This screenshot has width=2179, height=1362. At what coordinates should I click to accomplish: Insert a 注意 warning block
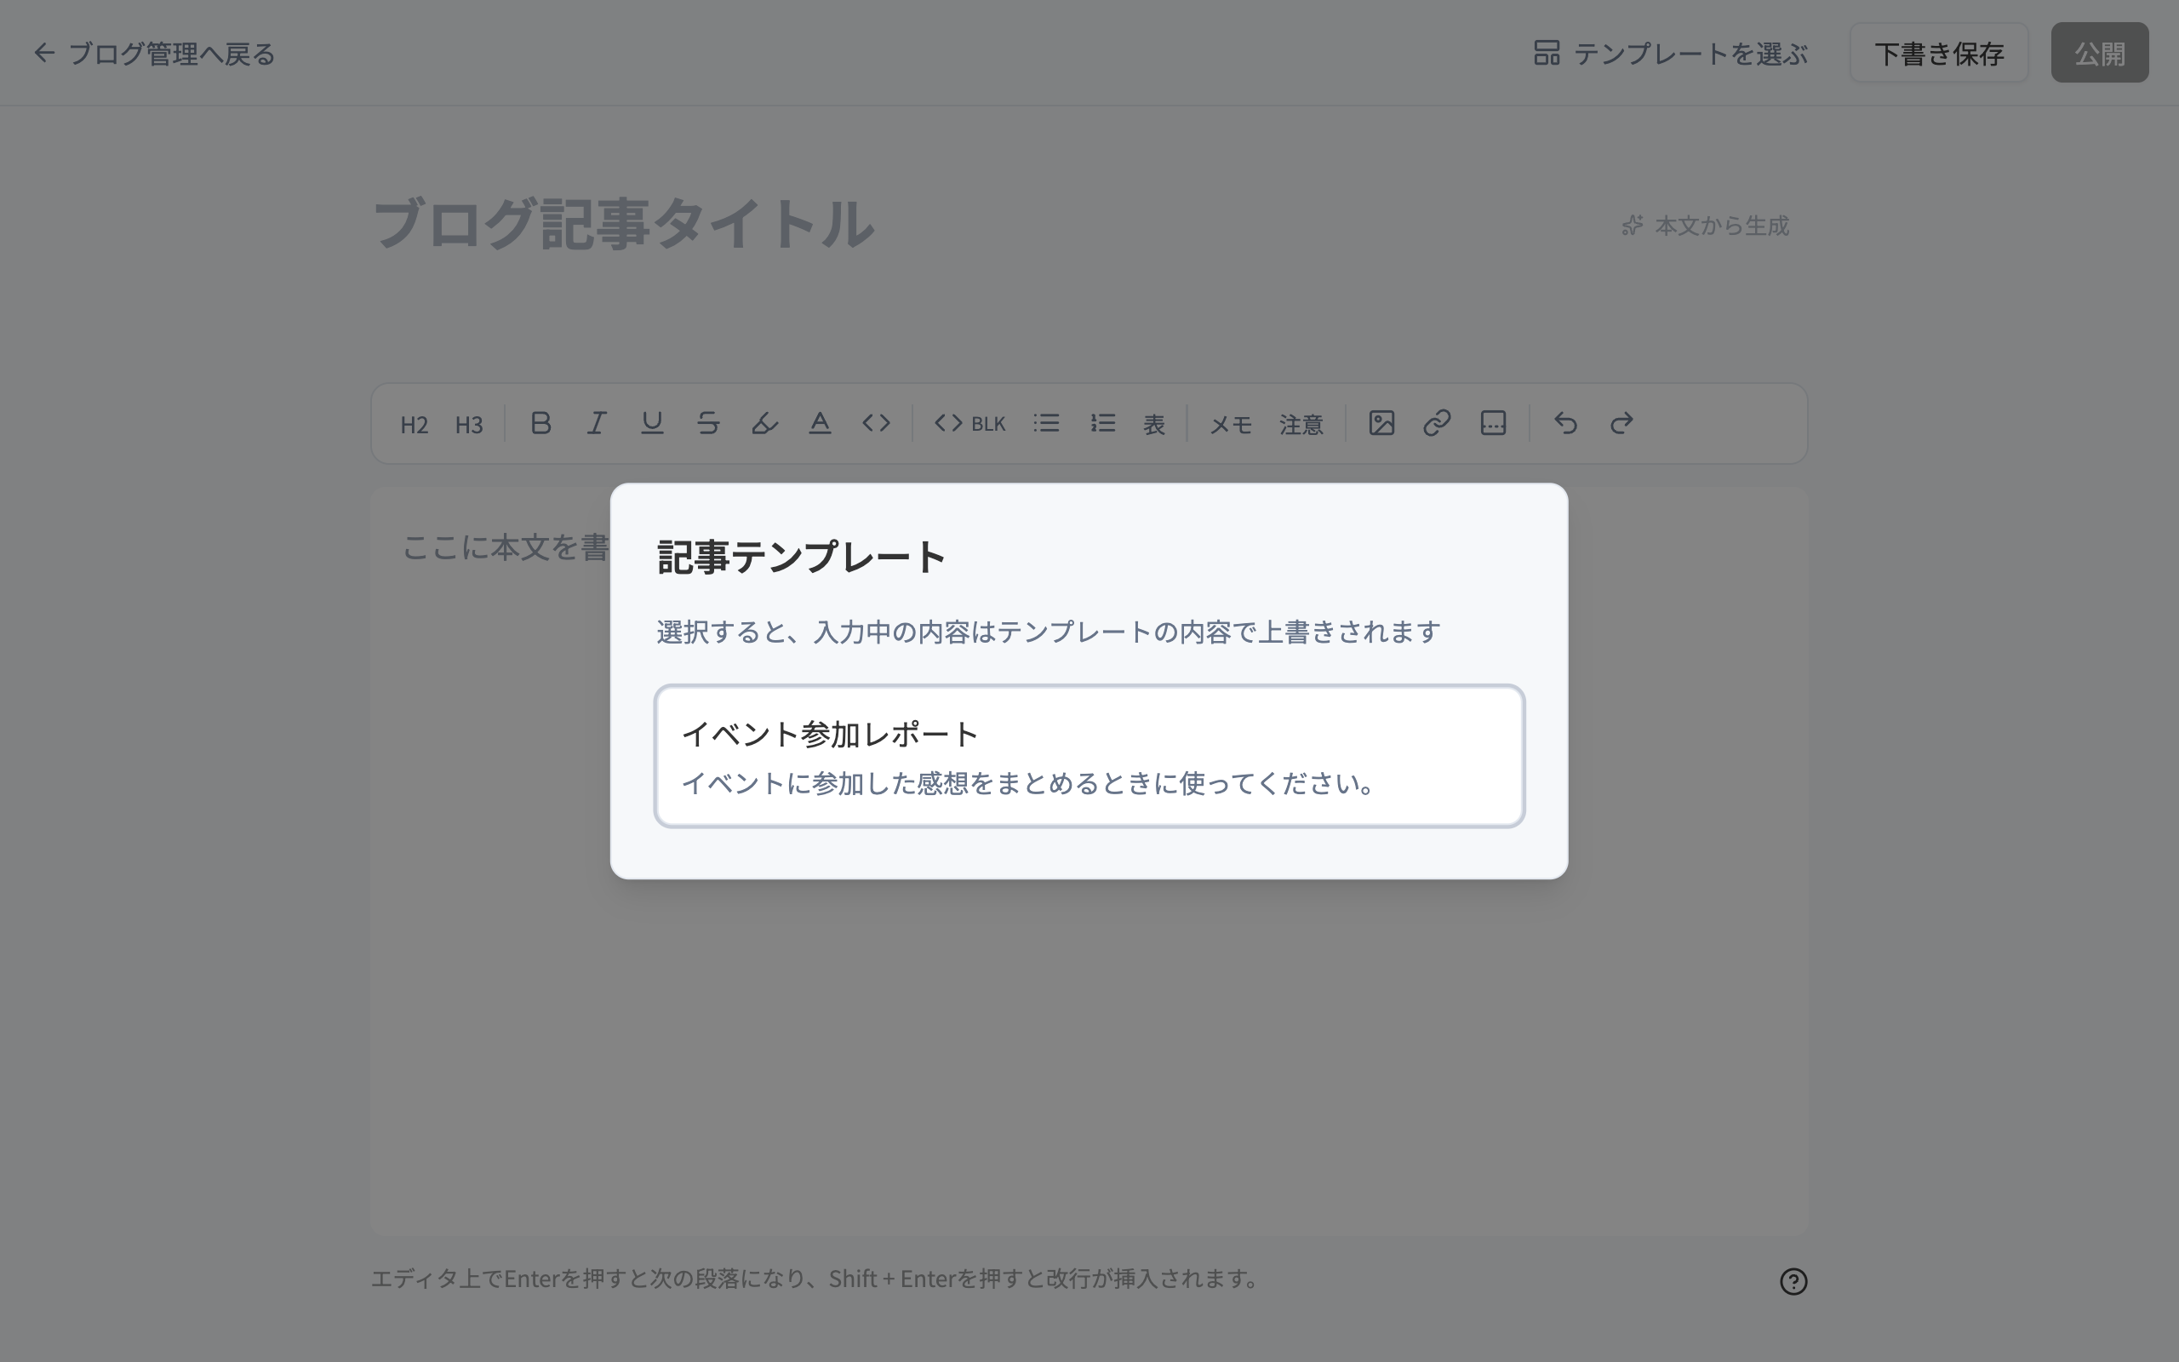[1301, 424]
